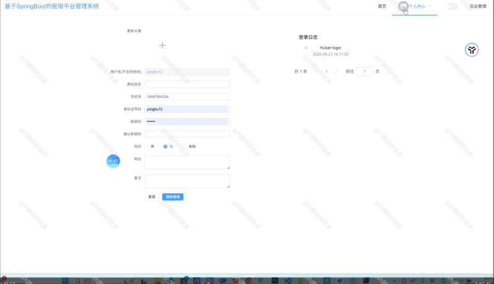Go to previous page in login log
The image size is (494, 284).
(317, 72)
